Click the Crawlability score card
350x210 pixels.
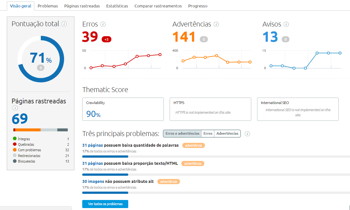[x=123, y=109]
